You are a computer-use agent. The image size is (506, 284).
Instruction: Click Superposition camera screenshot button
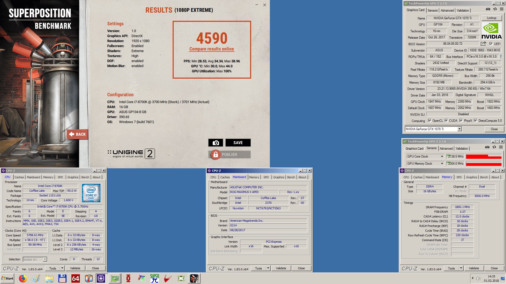click(x=216, y=143)
